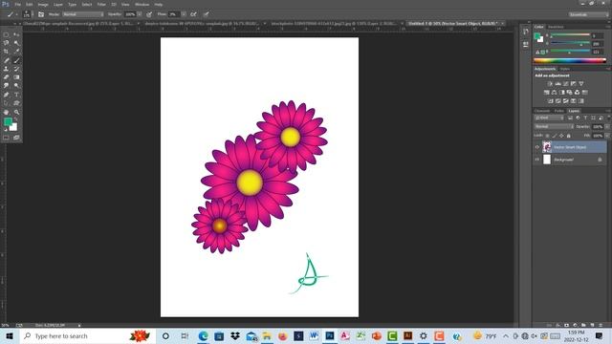The image size is (612, 344).
Task: Create a new layer button
Action: pyautogui.click(x=592, y=325)
